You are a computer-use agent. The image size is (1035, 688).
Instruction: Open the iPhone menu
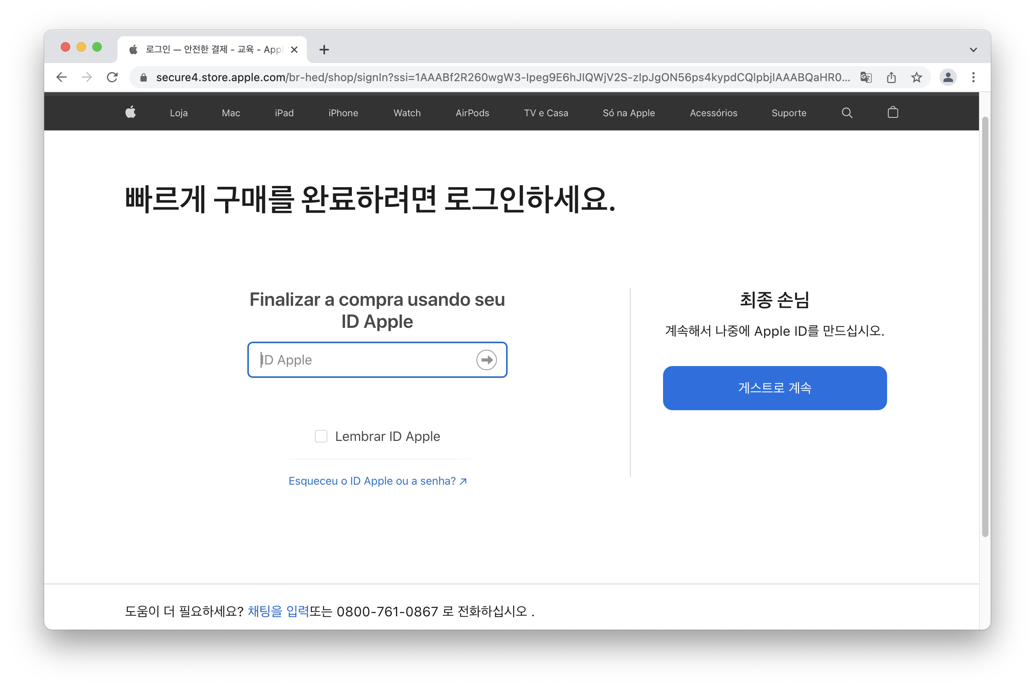pos(343,113)
